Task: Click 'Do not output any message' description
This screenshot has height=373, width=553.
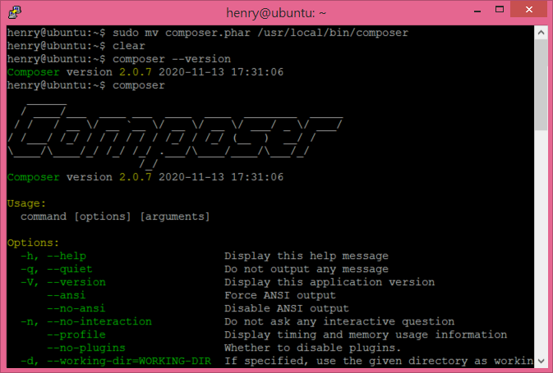Action: point(306,269)
